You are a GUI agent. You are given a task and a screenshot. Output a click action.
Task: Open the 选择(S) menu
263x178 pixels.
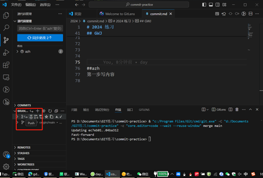tap(45, 5)
